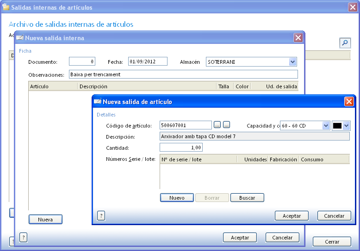
Task: Open the Capacidad 60 - 60 CD dropdown
Action: (326, 126)
